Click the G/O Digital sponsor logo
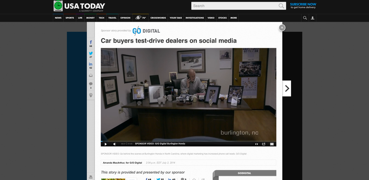The height and width of the screenshot is (180, 369). tap(146, 31)
